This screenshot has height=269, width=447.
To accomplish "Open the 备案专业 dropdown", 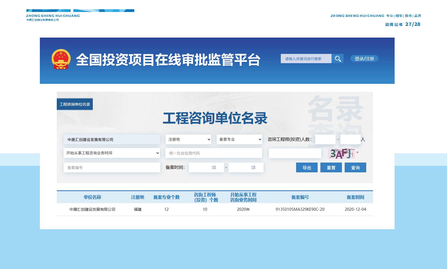I will point(239,139).
